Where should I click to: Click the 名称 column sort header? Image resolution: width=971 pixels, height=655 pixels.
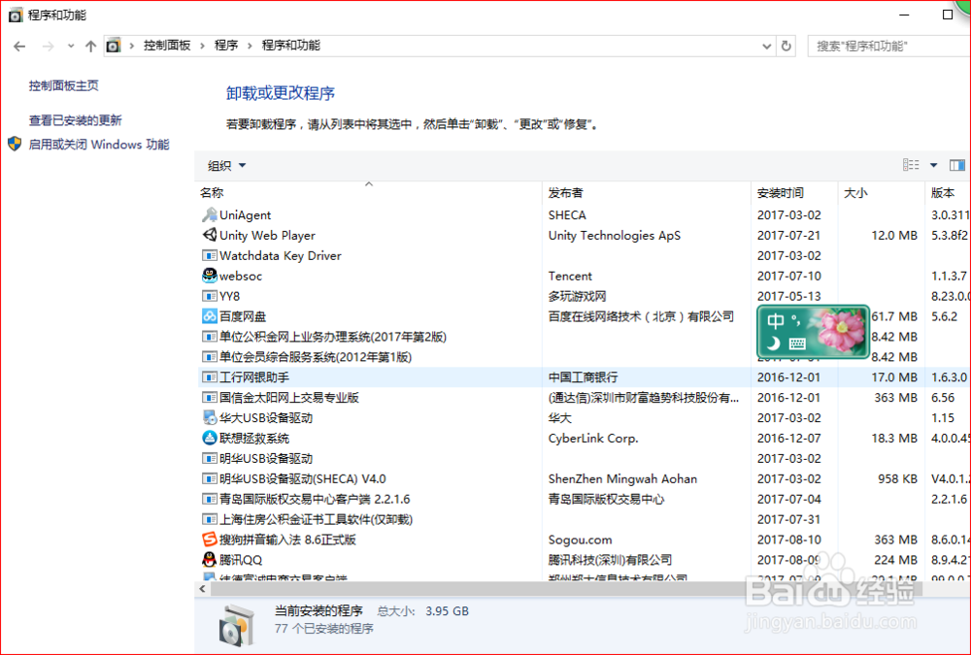212,192
